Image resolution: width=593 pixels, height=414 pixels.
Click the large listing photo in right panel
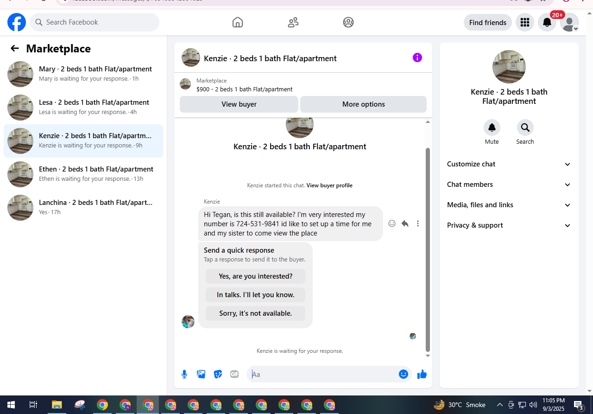509,67
